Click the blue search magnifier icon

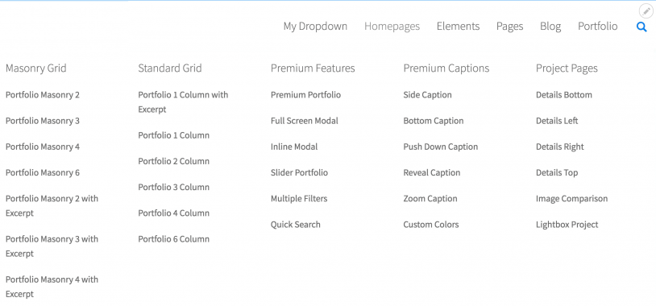coord(641,27)
